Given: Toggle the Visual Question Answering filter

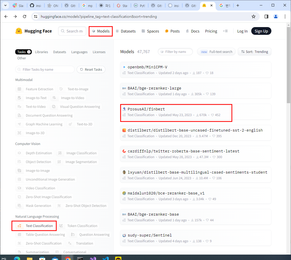Looking at the screenshot, I should [x=76, y=107].
